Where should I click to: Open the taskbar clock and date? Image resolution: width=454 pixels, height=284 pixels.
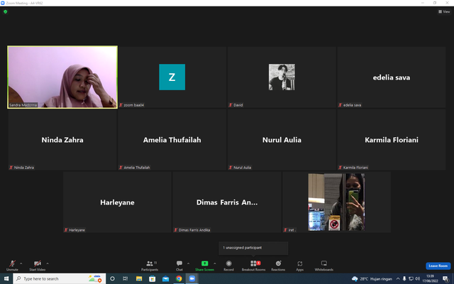[x=431, y=279]
